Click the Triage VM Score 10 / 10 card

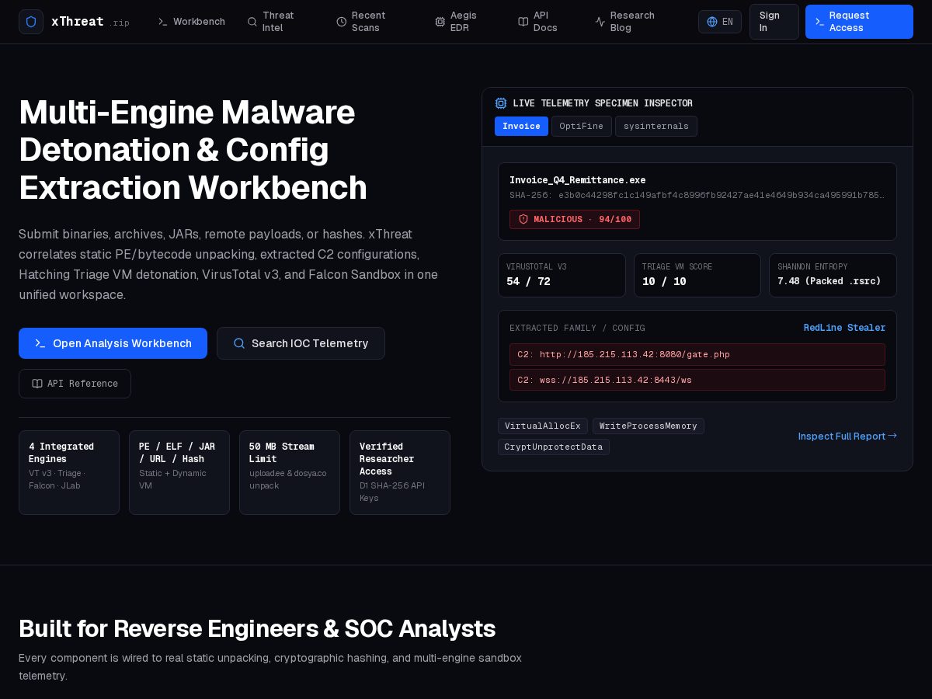[697, 275]
